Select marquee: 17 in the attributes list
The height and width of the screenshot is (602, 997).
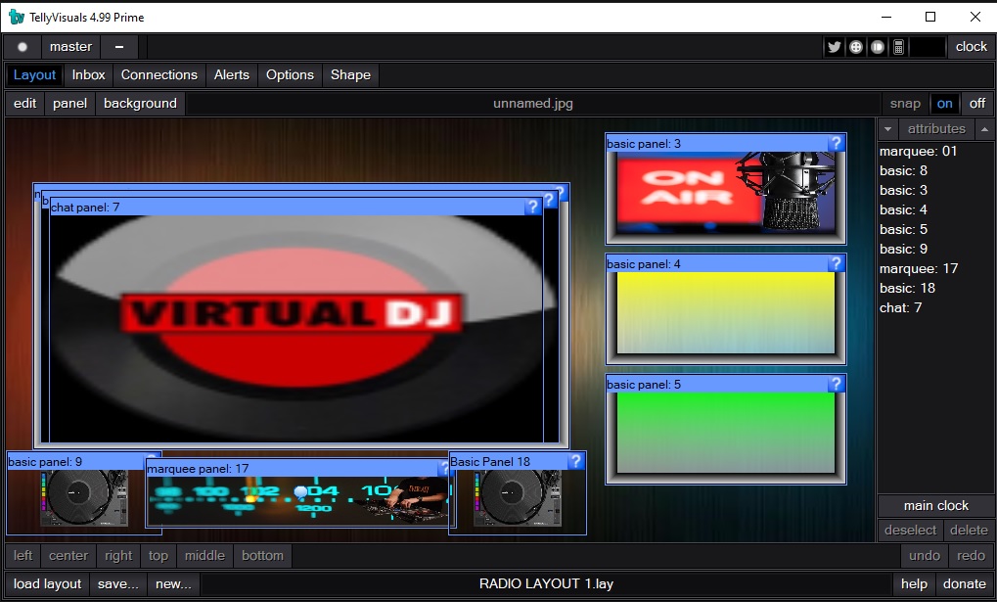pyautogui.click(x=918, y=268)
